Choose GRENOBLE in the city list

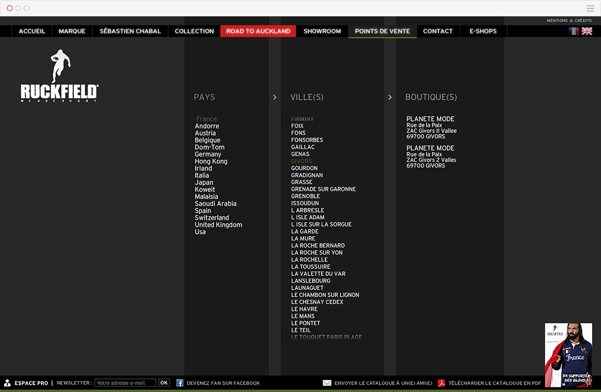pos(305,196)
